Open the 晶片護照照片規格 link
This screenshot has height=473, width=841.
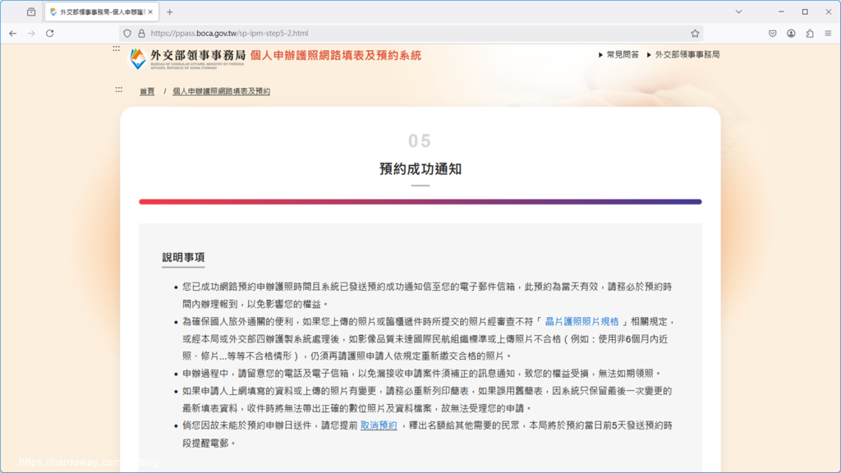(x=581, y=321)
